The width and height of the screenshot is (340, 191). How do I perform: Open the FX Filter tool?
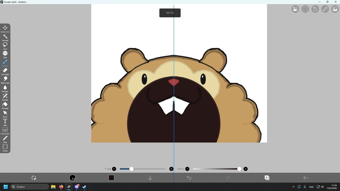point(5,53)
